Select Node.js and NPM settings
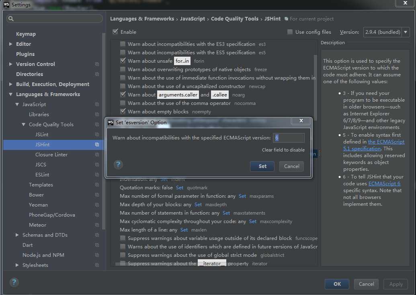Image resolution: width=416 pixels, height=295 pixels. pyautogui.click(x=43, y=255)
